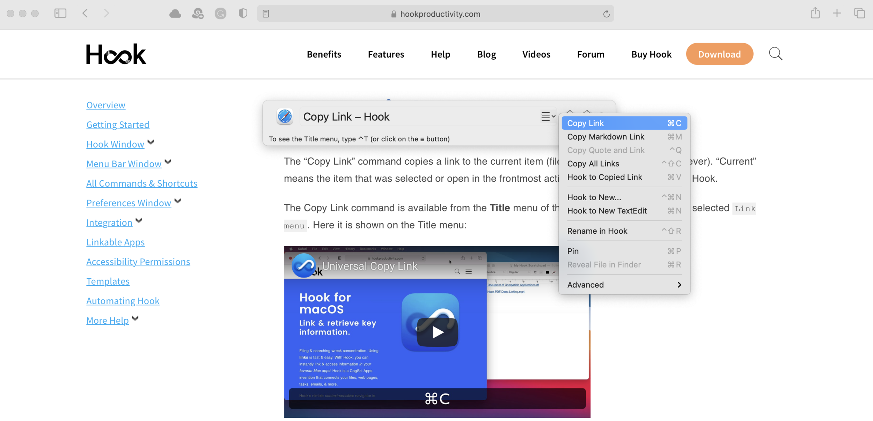Show tab overview icon
The height and width of the screenshot is (421, 873).
[x=859, y=13]
